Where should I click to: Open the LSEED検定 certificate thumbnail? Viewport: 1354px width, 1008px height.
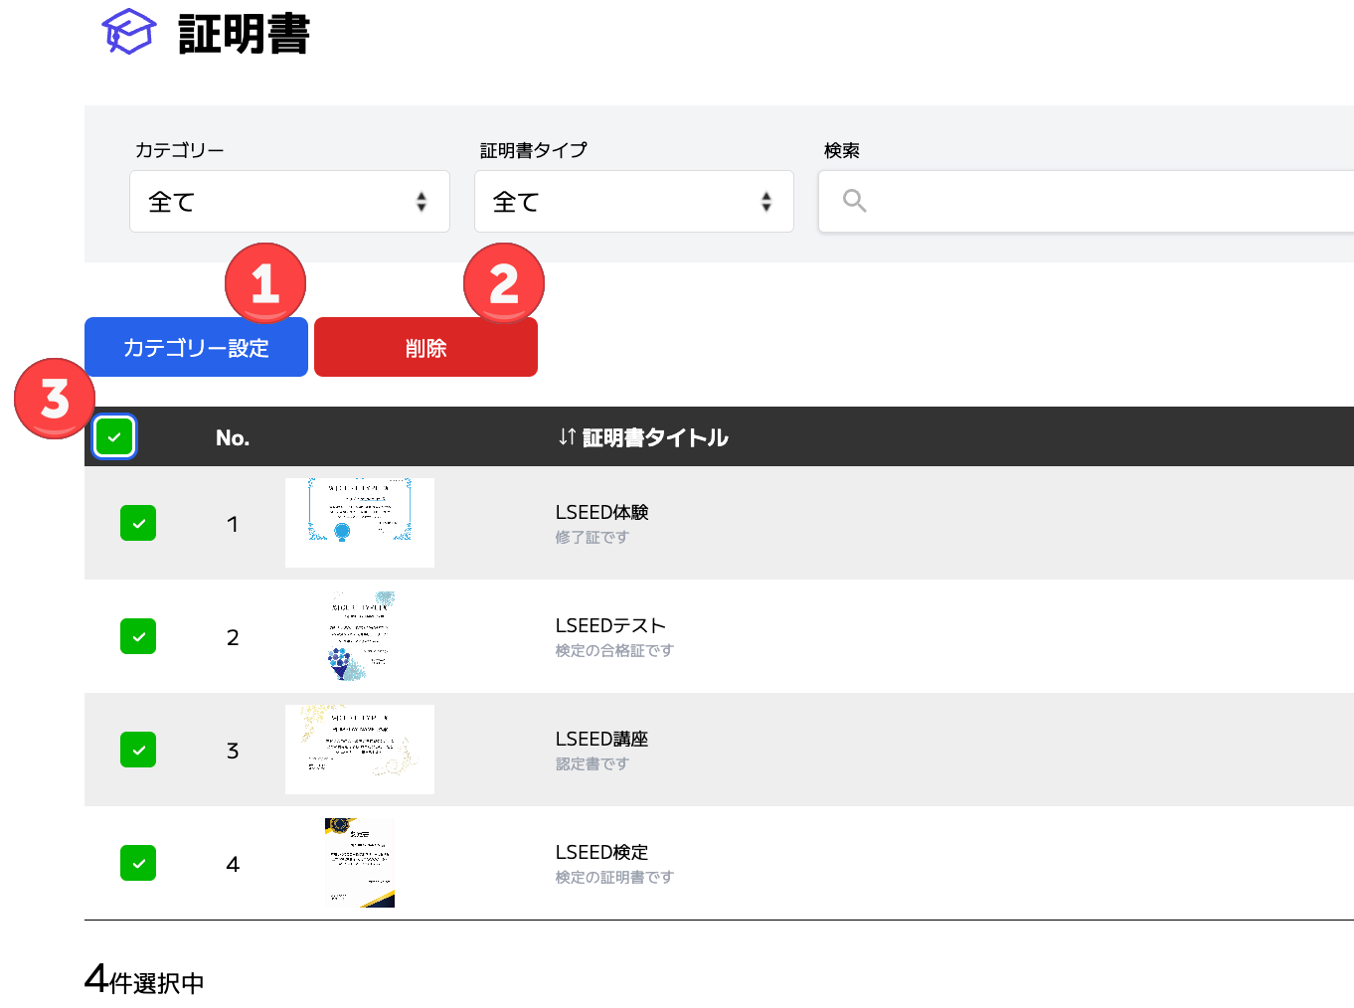pos(360,863)
